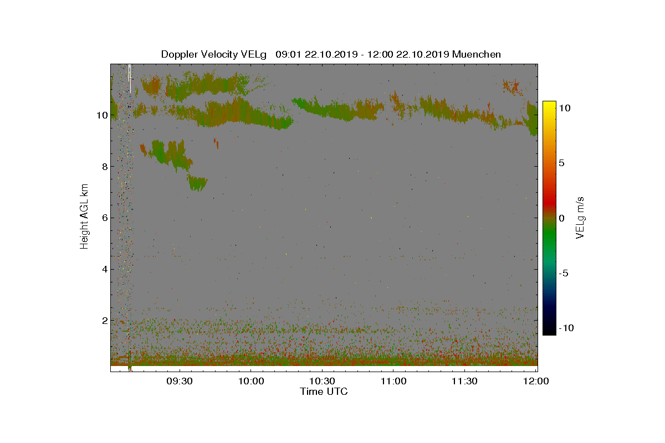Click the yellow top of the colorbar
Screen dimensions: 665x443
(549, 106)
